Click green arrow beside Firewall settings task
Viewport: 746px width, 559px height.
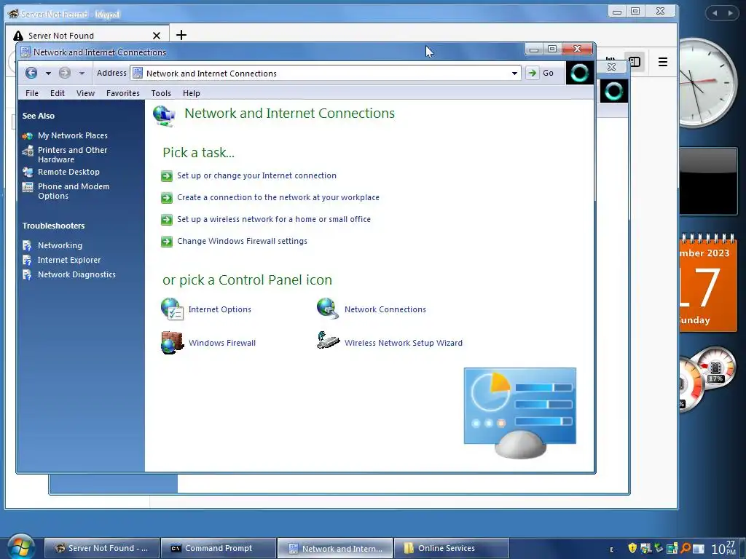tap(167, 242)
